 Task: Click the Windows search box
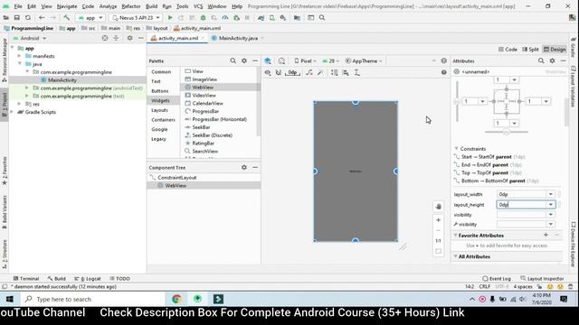91,299
